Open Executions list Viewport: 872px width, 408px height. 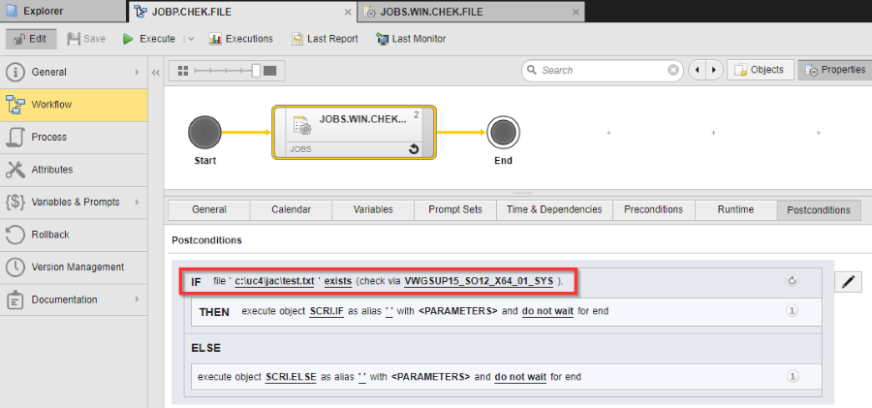[241, 39]
